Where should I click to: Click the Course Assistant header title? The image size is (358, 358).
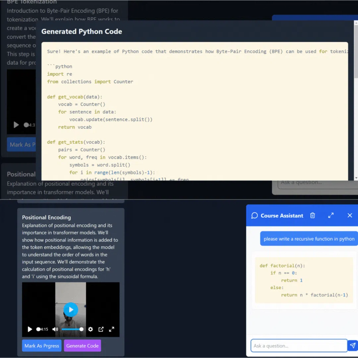282,215
